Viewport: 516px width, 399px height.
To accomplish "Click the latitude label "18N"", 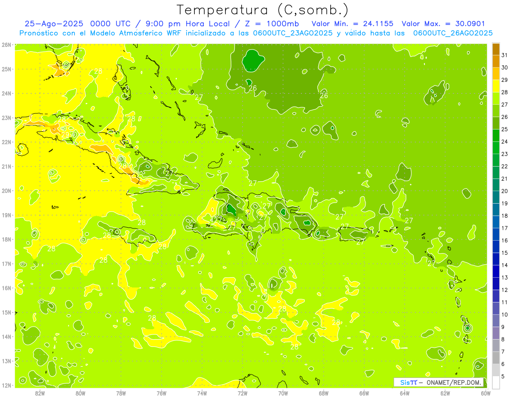I will click(x=6, y=239).
